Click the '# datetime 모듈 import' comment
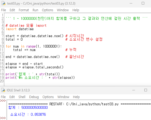Screen dimensions: 151x120 [x=26, y=25]
